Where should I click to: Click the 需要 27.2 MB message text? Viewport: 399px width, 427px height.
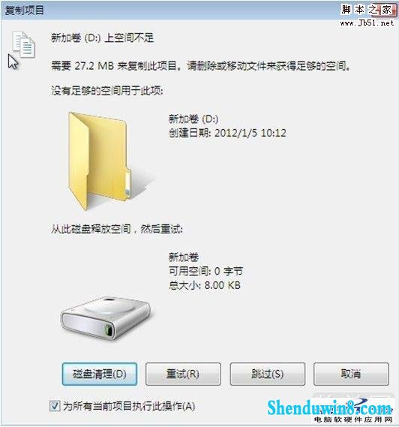200,65
